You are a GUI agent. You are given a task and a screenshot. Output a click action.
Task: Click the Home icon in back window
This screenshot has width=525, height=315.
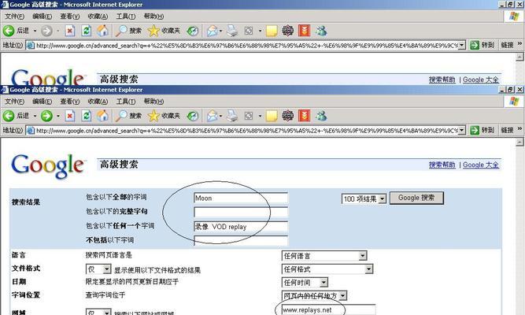103,31
